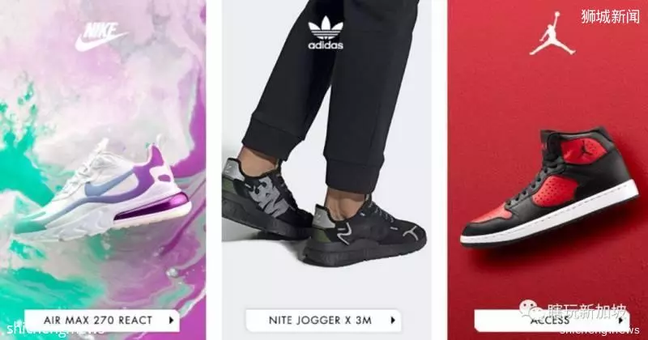
Task: Click arrow next to Air Max 270 React
Action: 171,321
